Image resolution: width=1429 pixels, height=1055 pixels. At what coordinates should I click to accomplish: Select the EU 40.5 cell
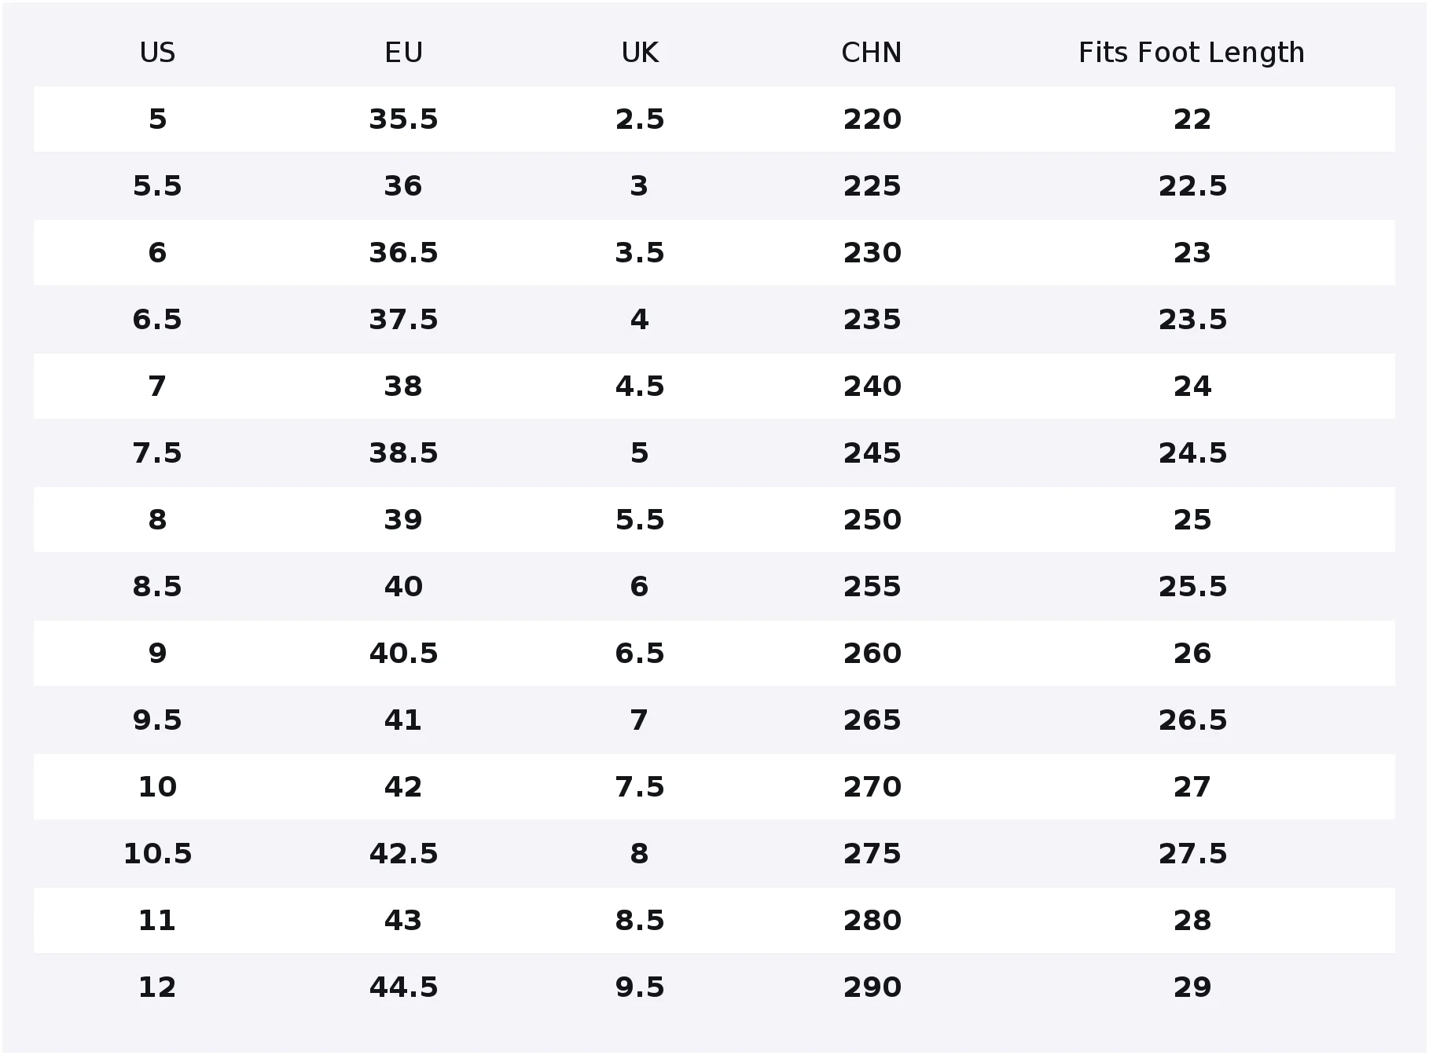point(403,654)
